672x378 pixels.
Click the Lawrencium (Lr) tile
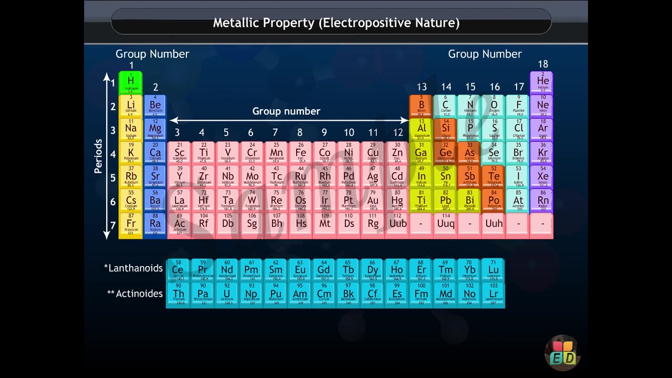(493, 295)
